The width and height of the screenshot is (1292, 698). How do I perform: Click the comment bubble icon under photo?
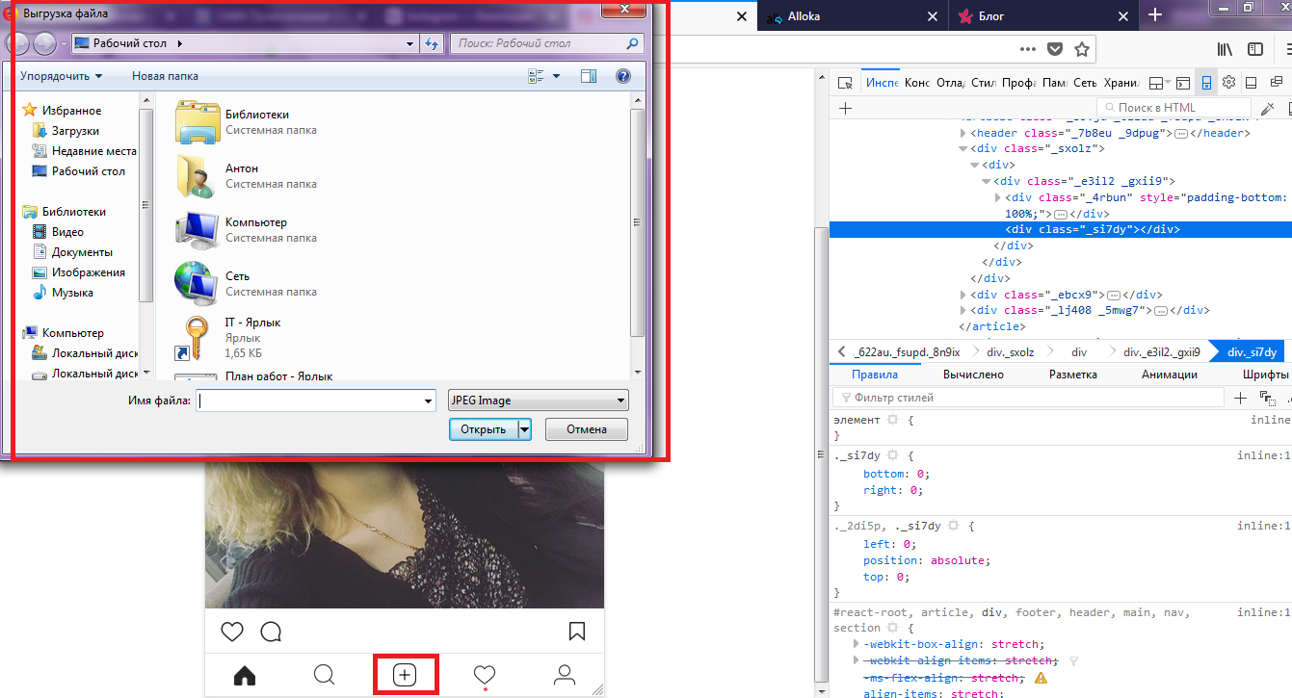271,632
